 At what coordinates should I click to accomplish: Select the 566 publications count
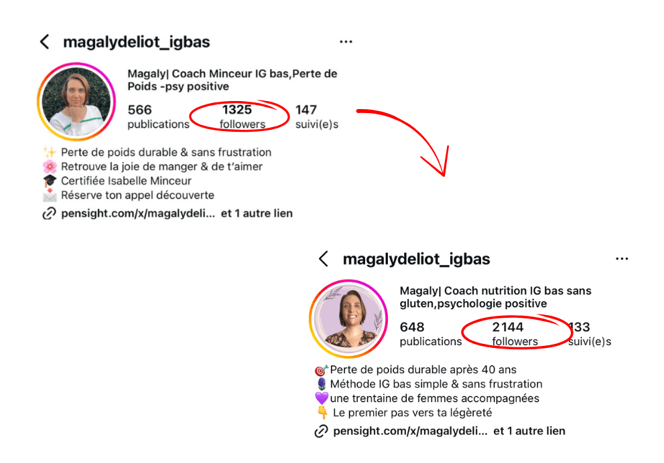click(x=158, y=116)
